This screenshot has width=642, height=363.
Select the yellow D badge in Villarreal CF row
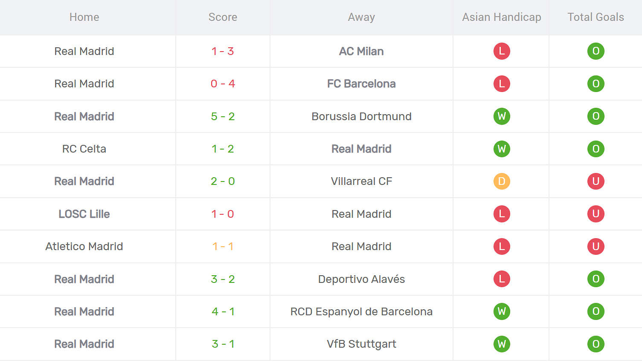coord(502,181)
